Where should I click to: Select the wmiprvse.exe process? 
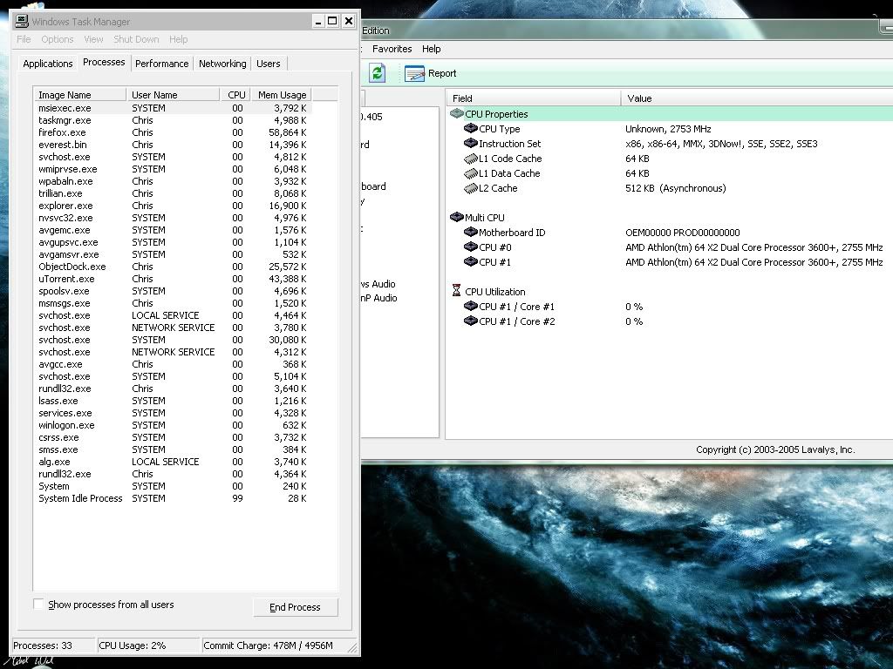click(174, 169)
